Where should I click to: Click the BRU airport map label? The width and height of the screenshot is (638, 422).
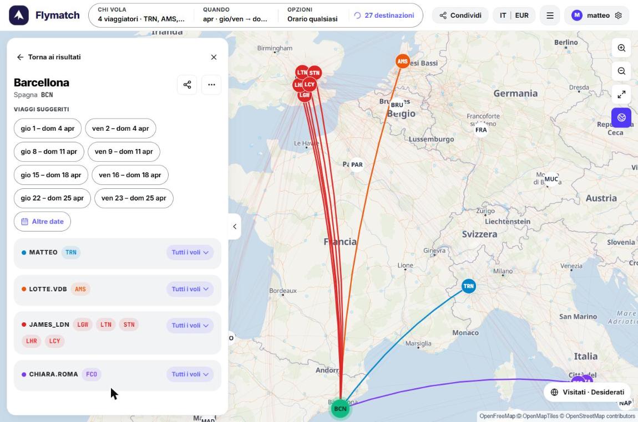[x=397, y=105]
